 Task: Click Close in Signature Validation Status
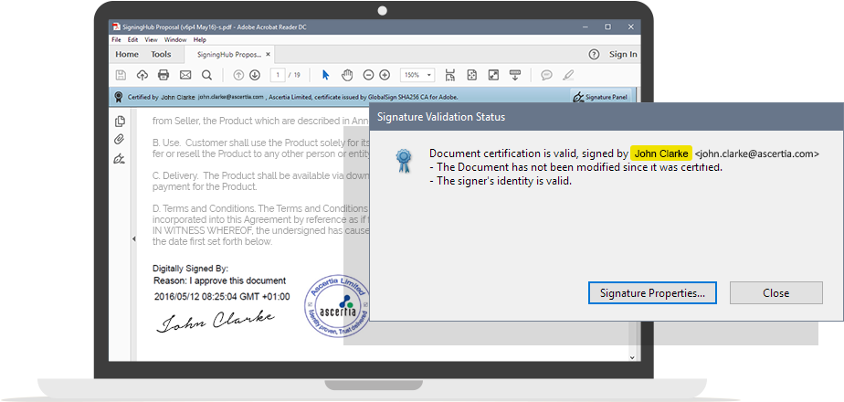[776, 292]
